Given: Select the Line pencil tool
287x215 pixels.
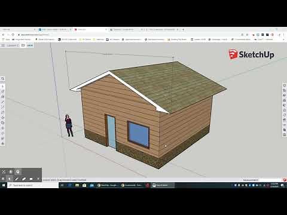Looking at the screenshot, I should (2, 102).
